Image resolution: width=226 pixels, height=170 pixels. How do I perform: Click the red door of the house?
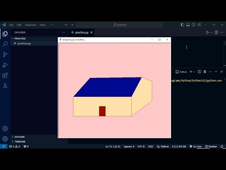(102, 111)
